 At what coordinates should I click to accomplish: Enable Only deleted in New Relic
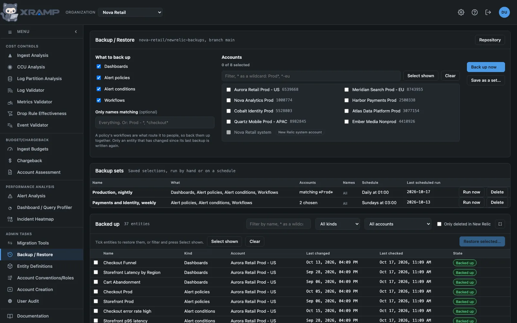point(439,224)
